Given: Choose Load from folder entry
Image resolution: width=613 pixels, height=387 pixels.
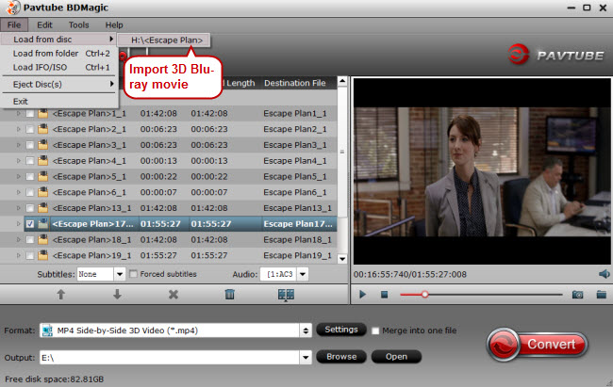Looking at the screenshot, I should [x=58, y=54].
